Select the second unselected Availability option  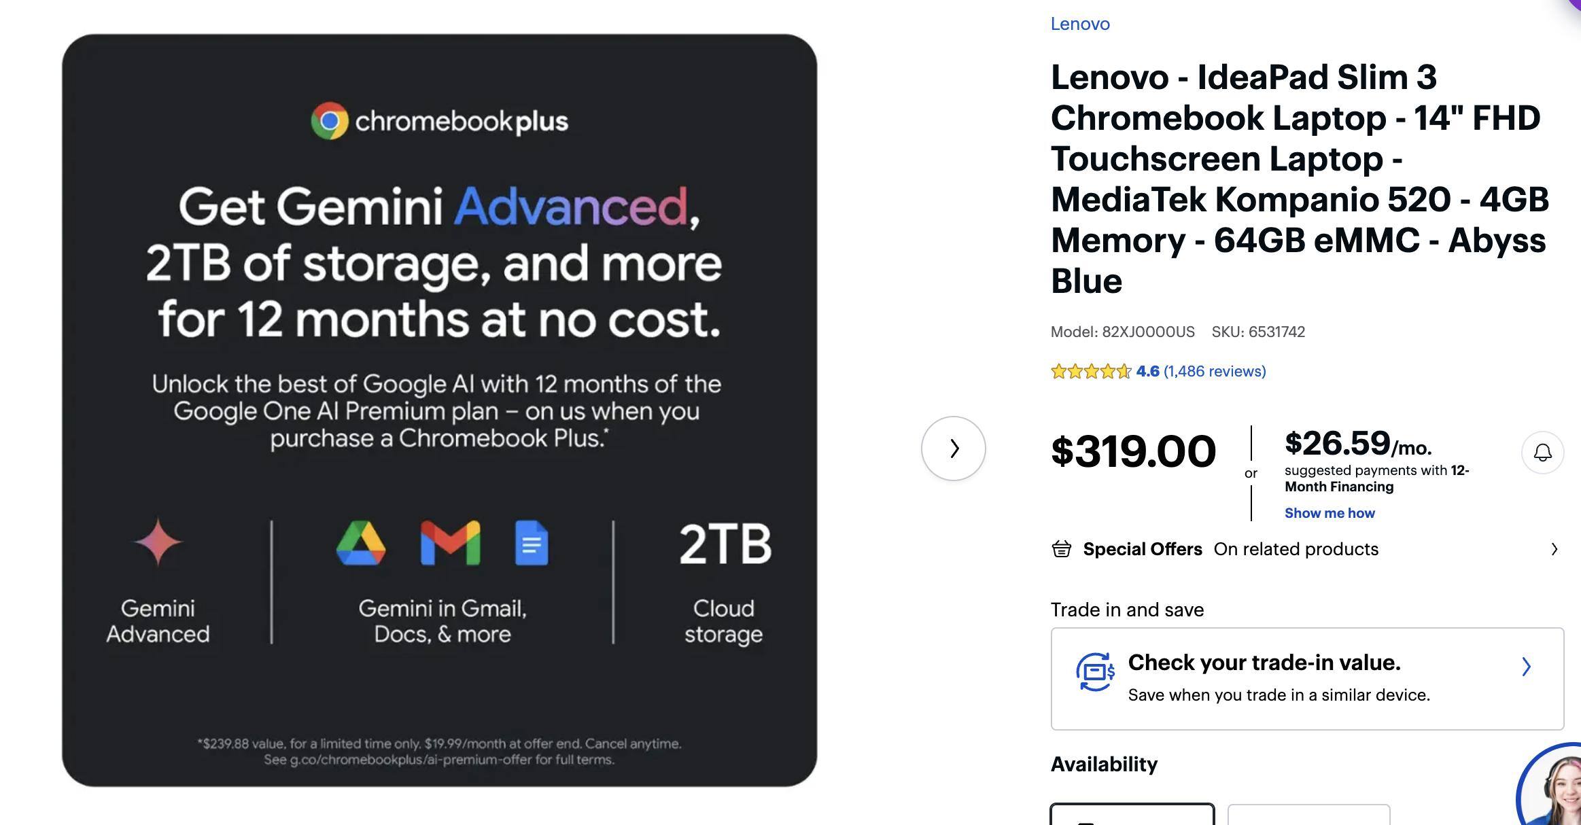pos(1308,814)
